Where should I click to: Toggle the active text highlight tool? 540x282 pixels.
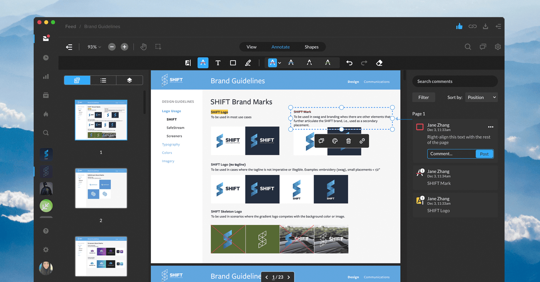point(203,63)
